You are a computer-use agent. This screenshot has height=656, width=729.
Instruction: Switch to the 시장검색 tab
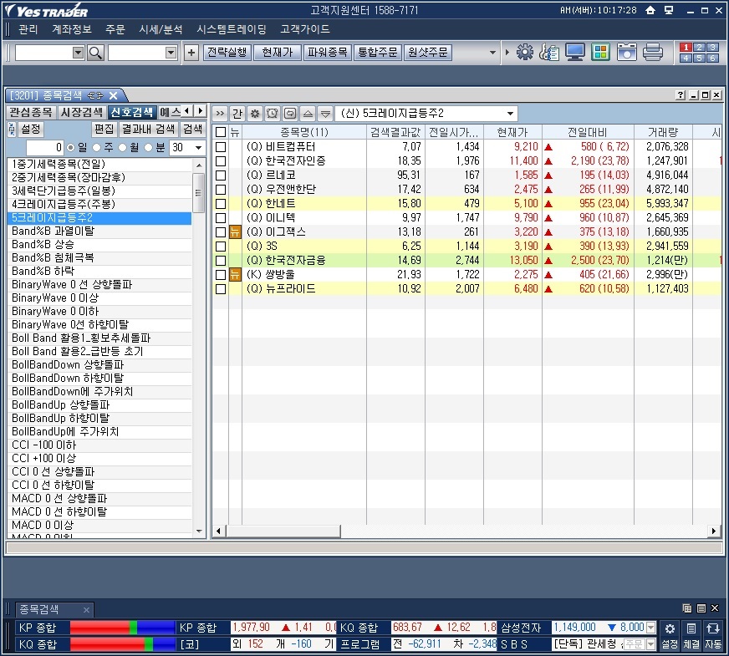[82, 113]
